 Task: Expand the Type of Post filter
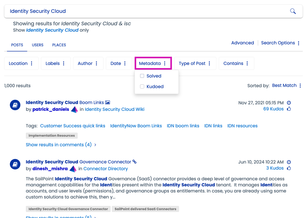195,63
